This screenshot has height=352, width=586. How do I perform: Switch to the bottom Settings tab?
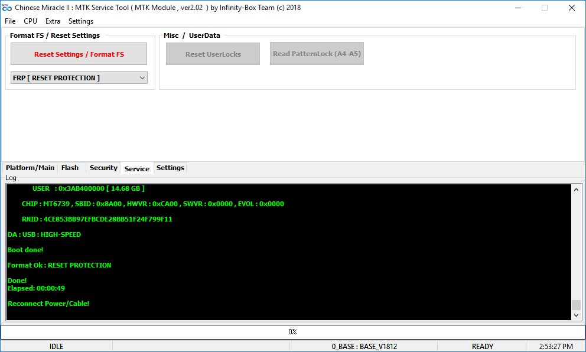point(170,168)
